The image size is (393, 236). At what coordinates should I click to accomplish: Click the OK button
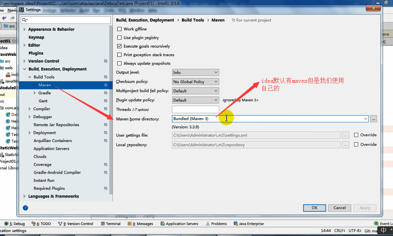(314, 208)
